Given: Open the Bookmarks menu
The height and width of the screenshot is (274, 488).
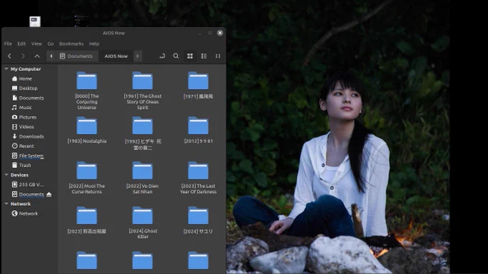Looking at the screenshot, I should (x=71, y=44).
